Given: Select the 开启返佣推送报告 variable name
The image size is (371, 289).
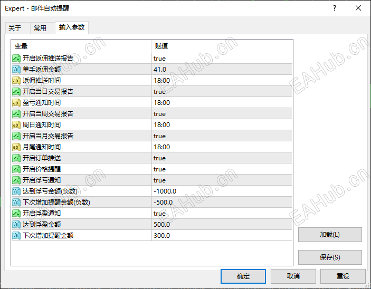Looking at the screenshot, I should click(48, 59).
